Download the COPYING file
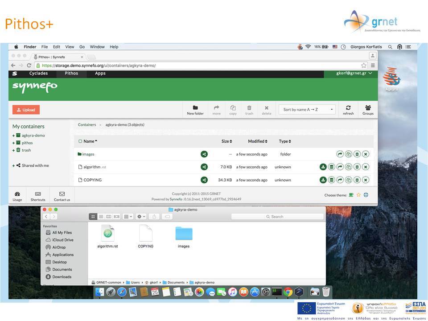This screenshot has height=321, width=428. [x=323, y=180]
